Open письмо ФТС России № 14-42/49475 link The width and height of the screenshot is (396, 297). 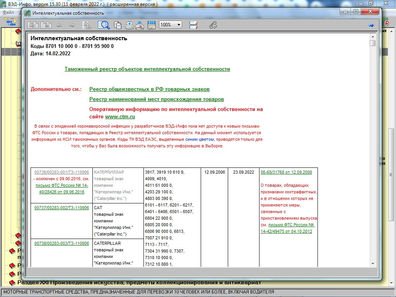click(x=288, y=228)
